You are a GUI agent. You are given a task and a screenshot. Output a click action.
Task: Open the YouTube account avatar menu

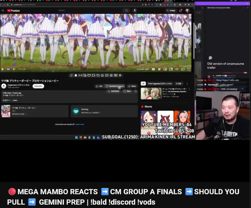point(187,10)
